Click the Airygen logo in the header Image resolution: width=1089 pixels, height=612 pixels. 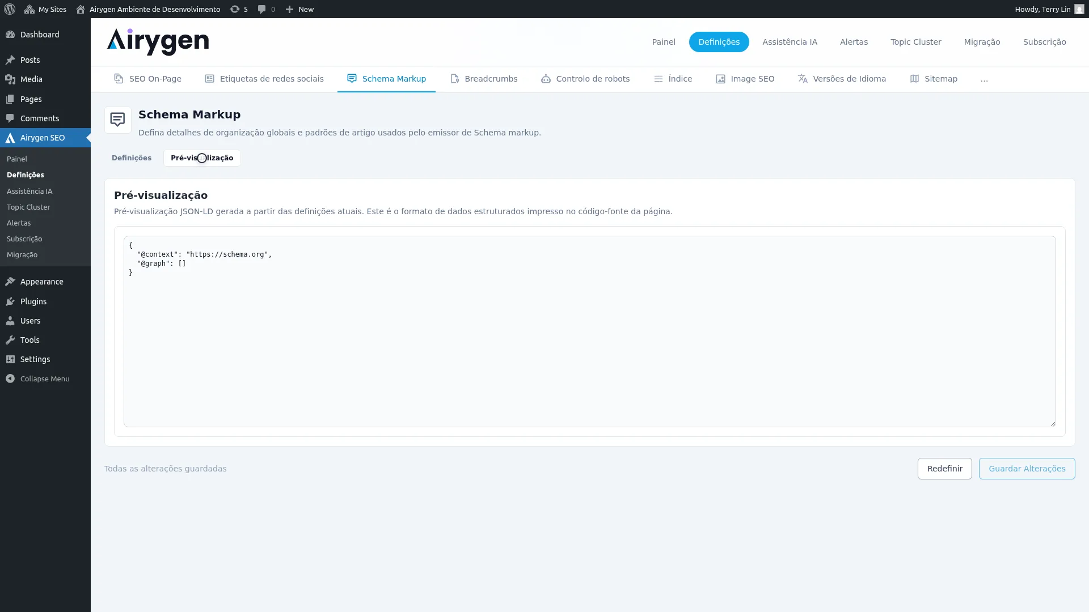pyautogui.click(x=158, y=42)
